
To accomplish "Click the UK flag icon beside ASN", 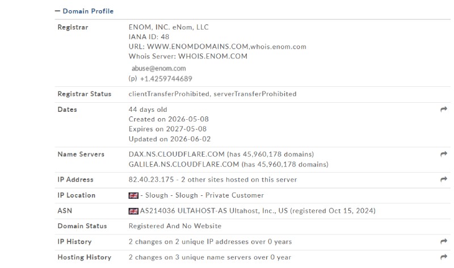I will 133,211.
